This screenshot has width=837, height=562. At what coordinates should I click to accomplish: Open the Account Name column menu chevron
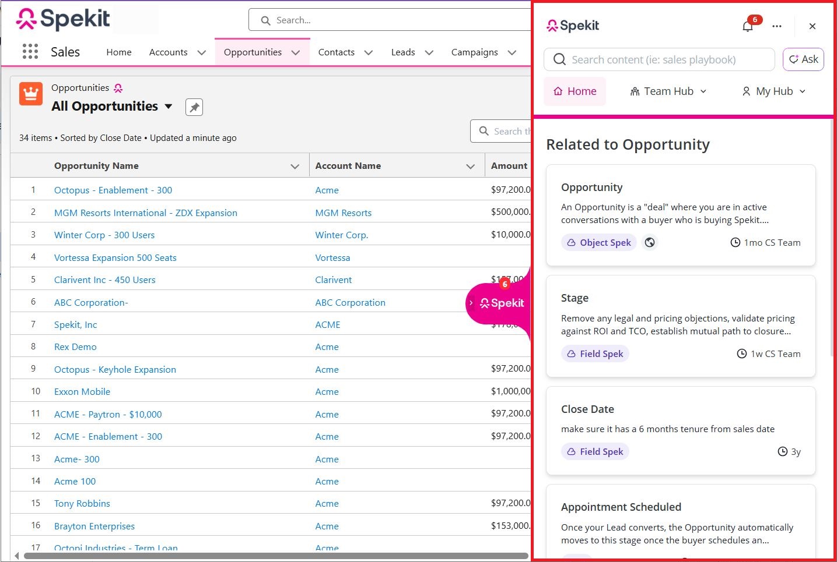pos(471,167)
